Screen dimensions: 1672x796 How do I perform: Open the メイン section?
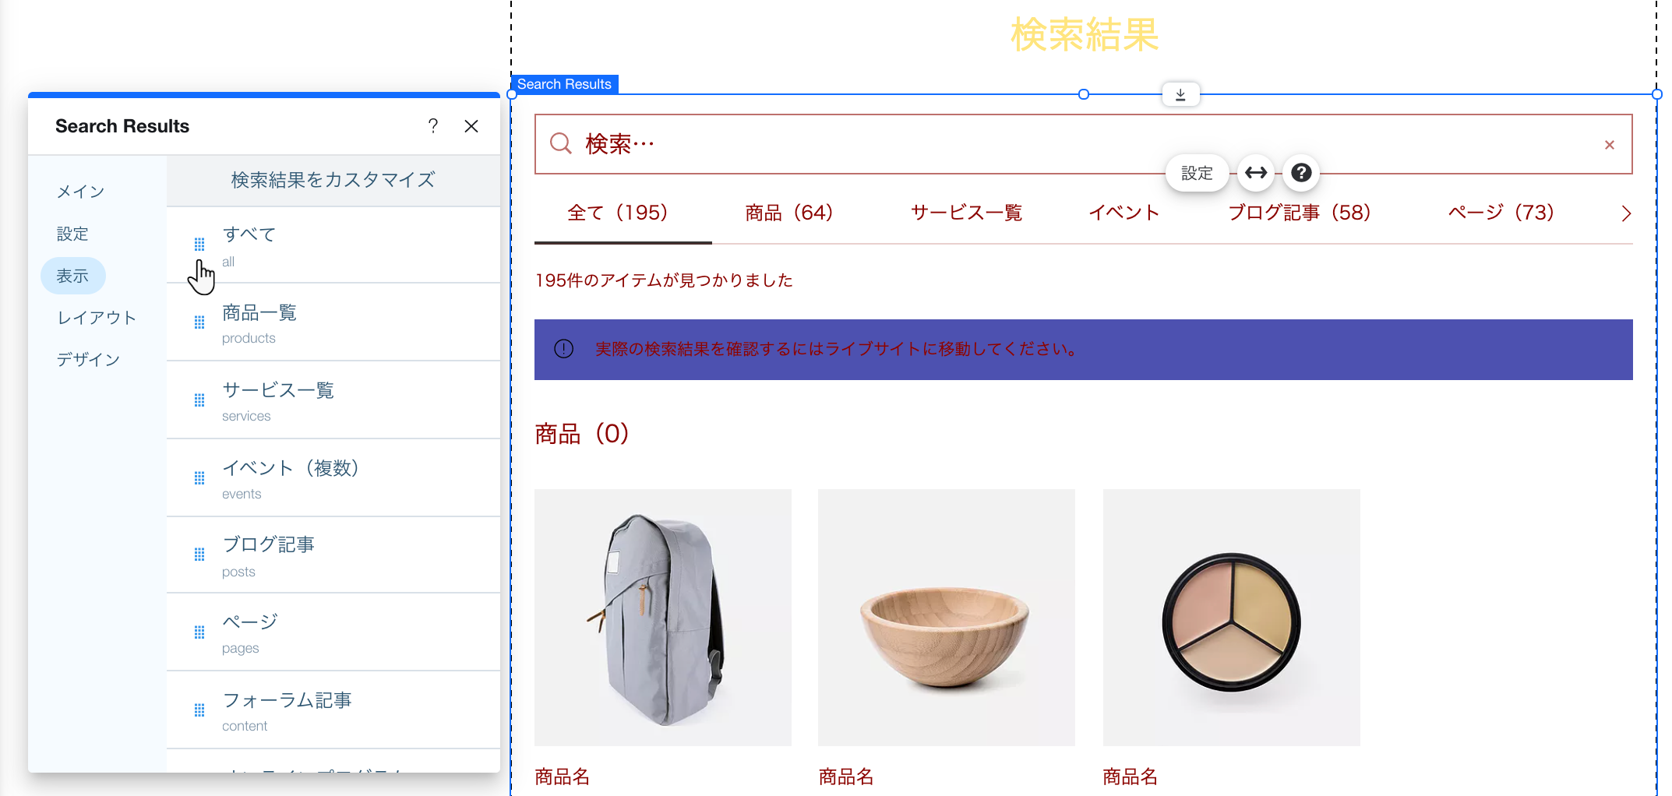click(x=80, y=192)
